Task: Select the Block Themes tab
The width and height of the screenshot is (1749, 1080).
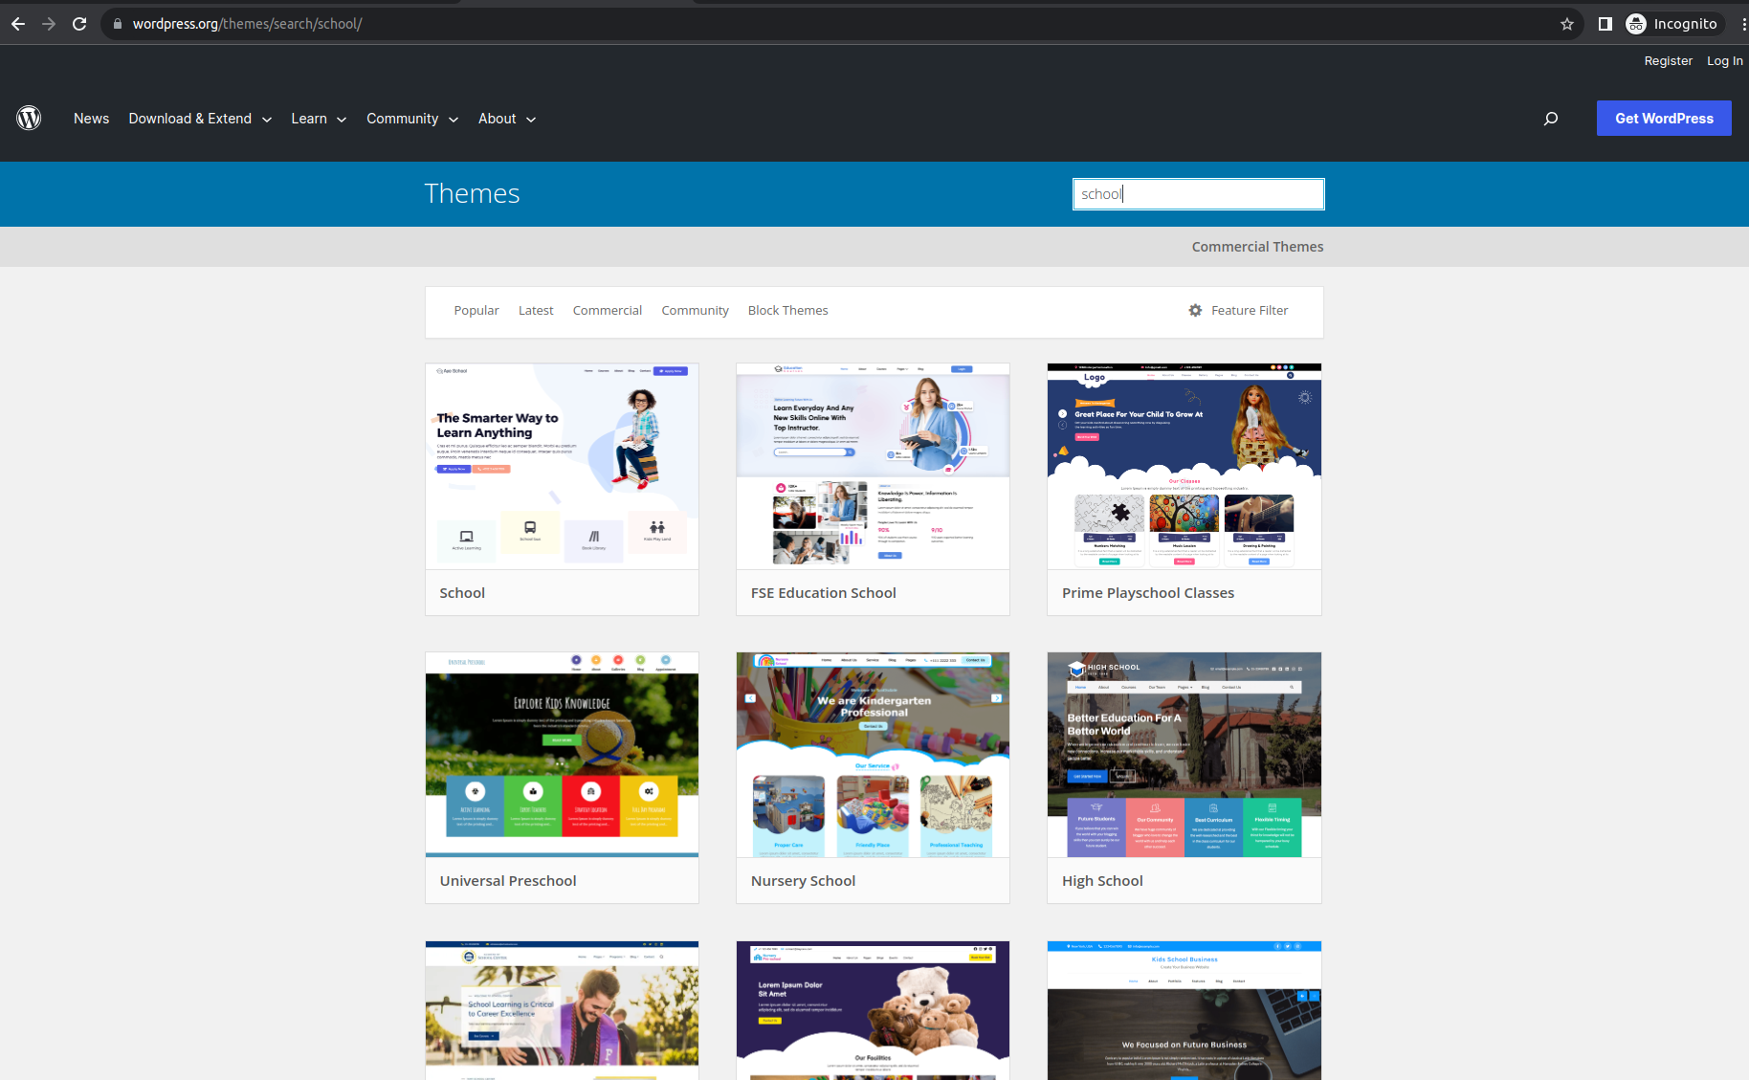Action: [787, 310]
